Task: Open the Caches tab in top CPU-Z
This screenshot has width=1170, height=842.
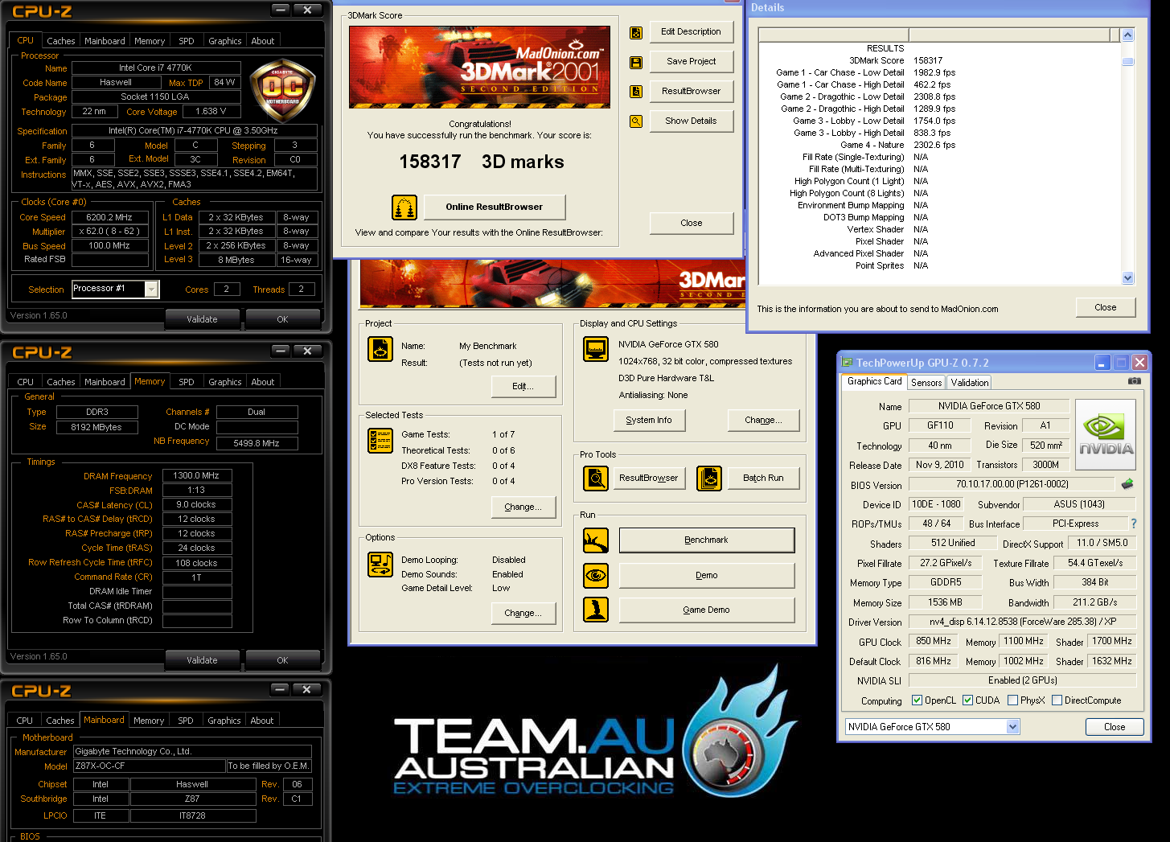Action: coord(60,41)
